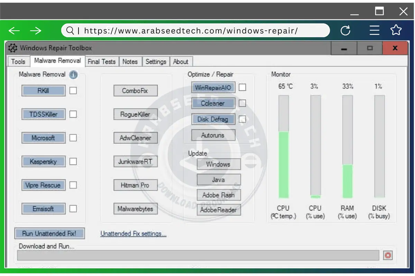Bookmark the page with the star icon

point(396,30)
